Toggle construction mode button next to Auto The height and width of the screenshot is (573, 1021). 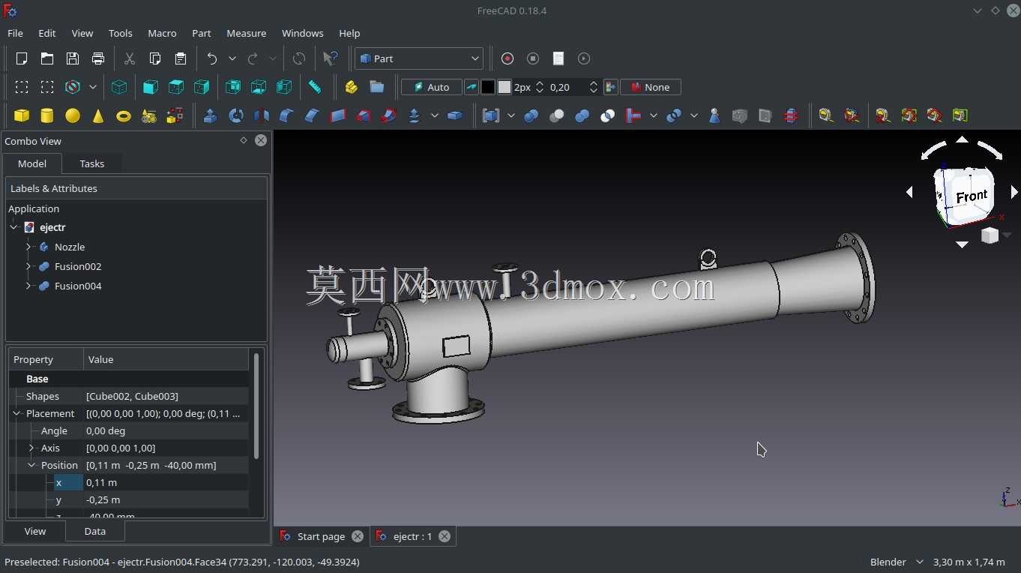coord(472,87)
